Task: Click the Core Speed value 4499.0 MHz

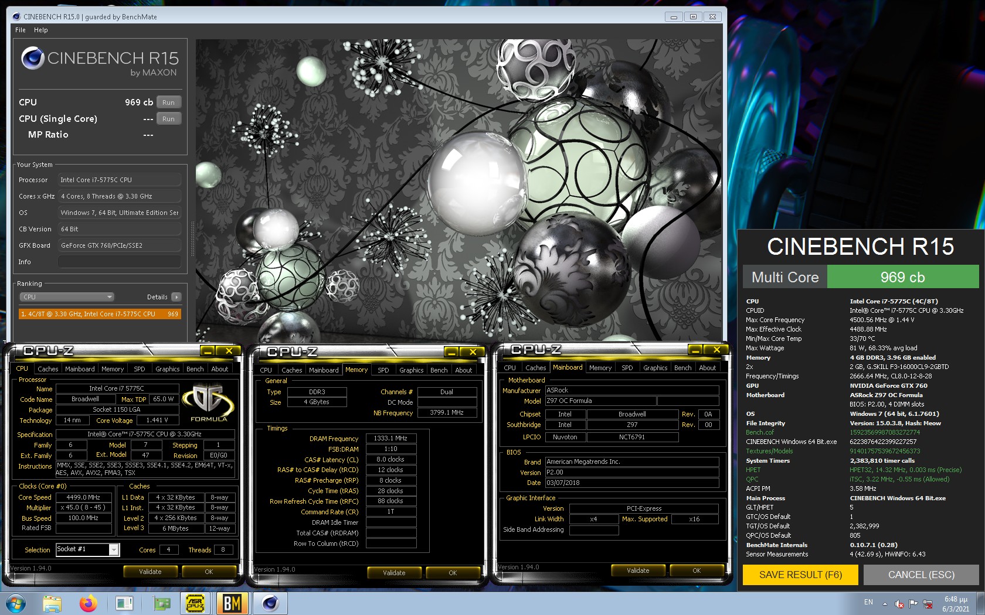Action: (84, 497)
